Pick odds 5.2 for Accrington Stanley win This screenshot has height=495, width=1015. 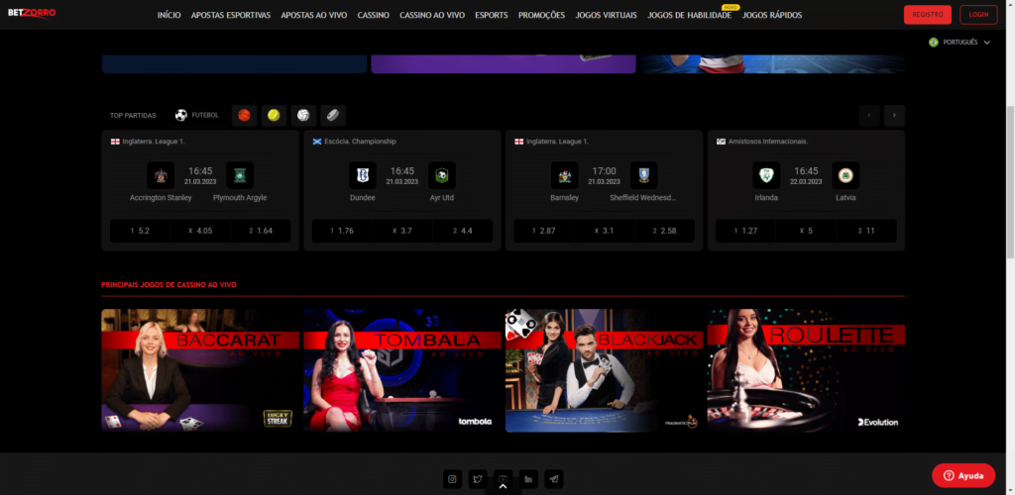(x=140, y=231)
